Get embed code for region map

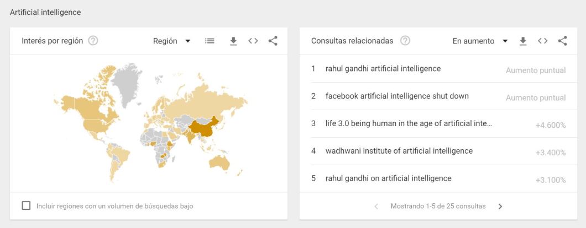(253, 41)
